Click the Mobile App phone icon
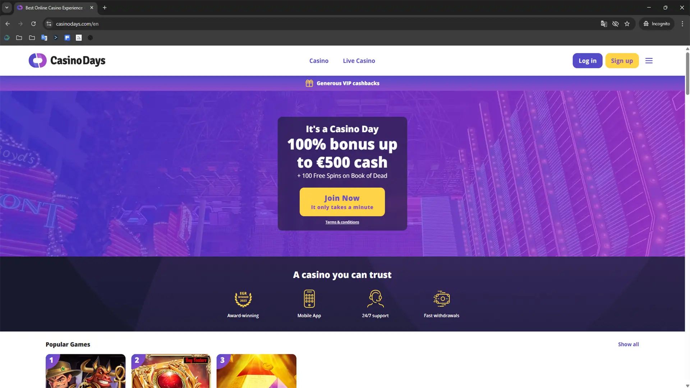The image size is (690, 388). click(x=309, y=299)
